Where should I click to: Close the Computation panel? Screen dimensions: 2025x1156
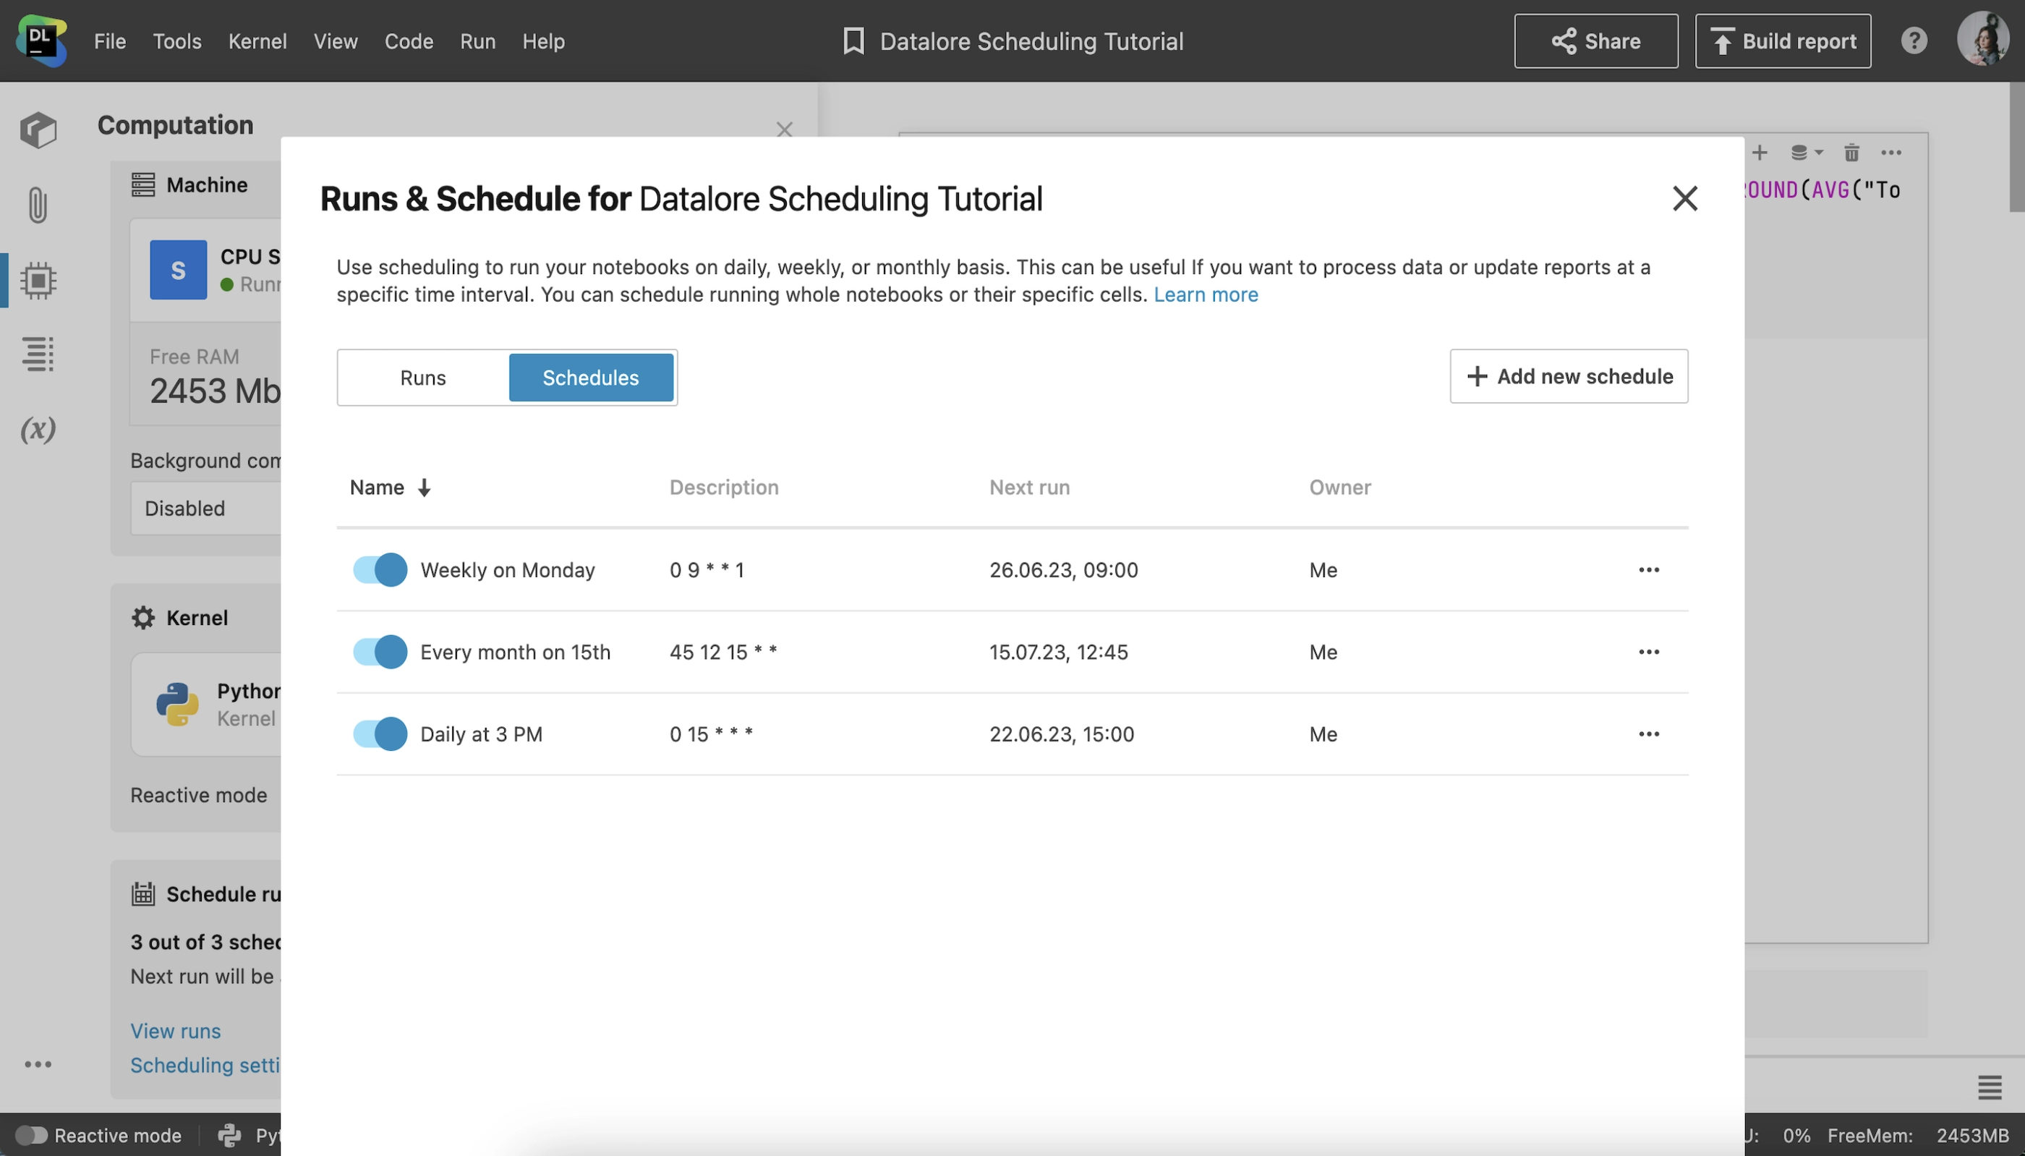click(784, 129)
